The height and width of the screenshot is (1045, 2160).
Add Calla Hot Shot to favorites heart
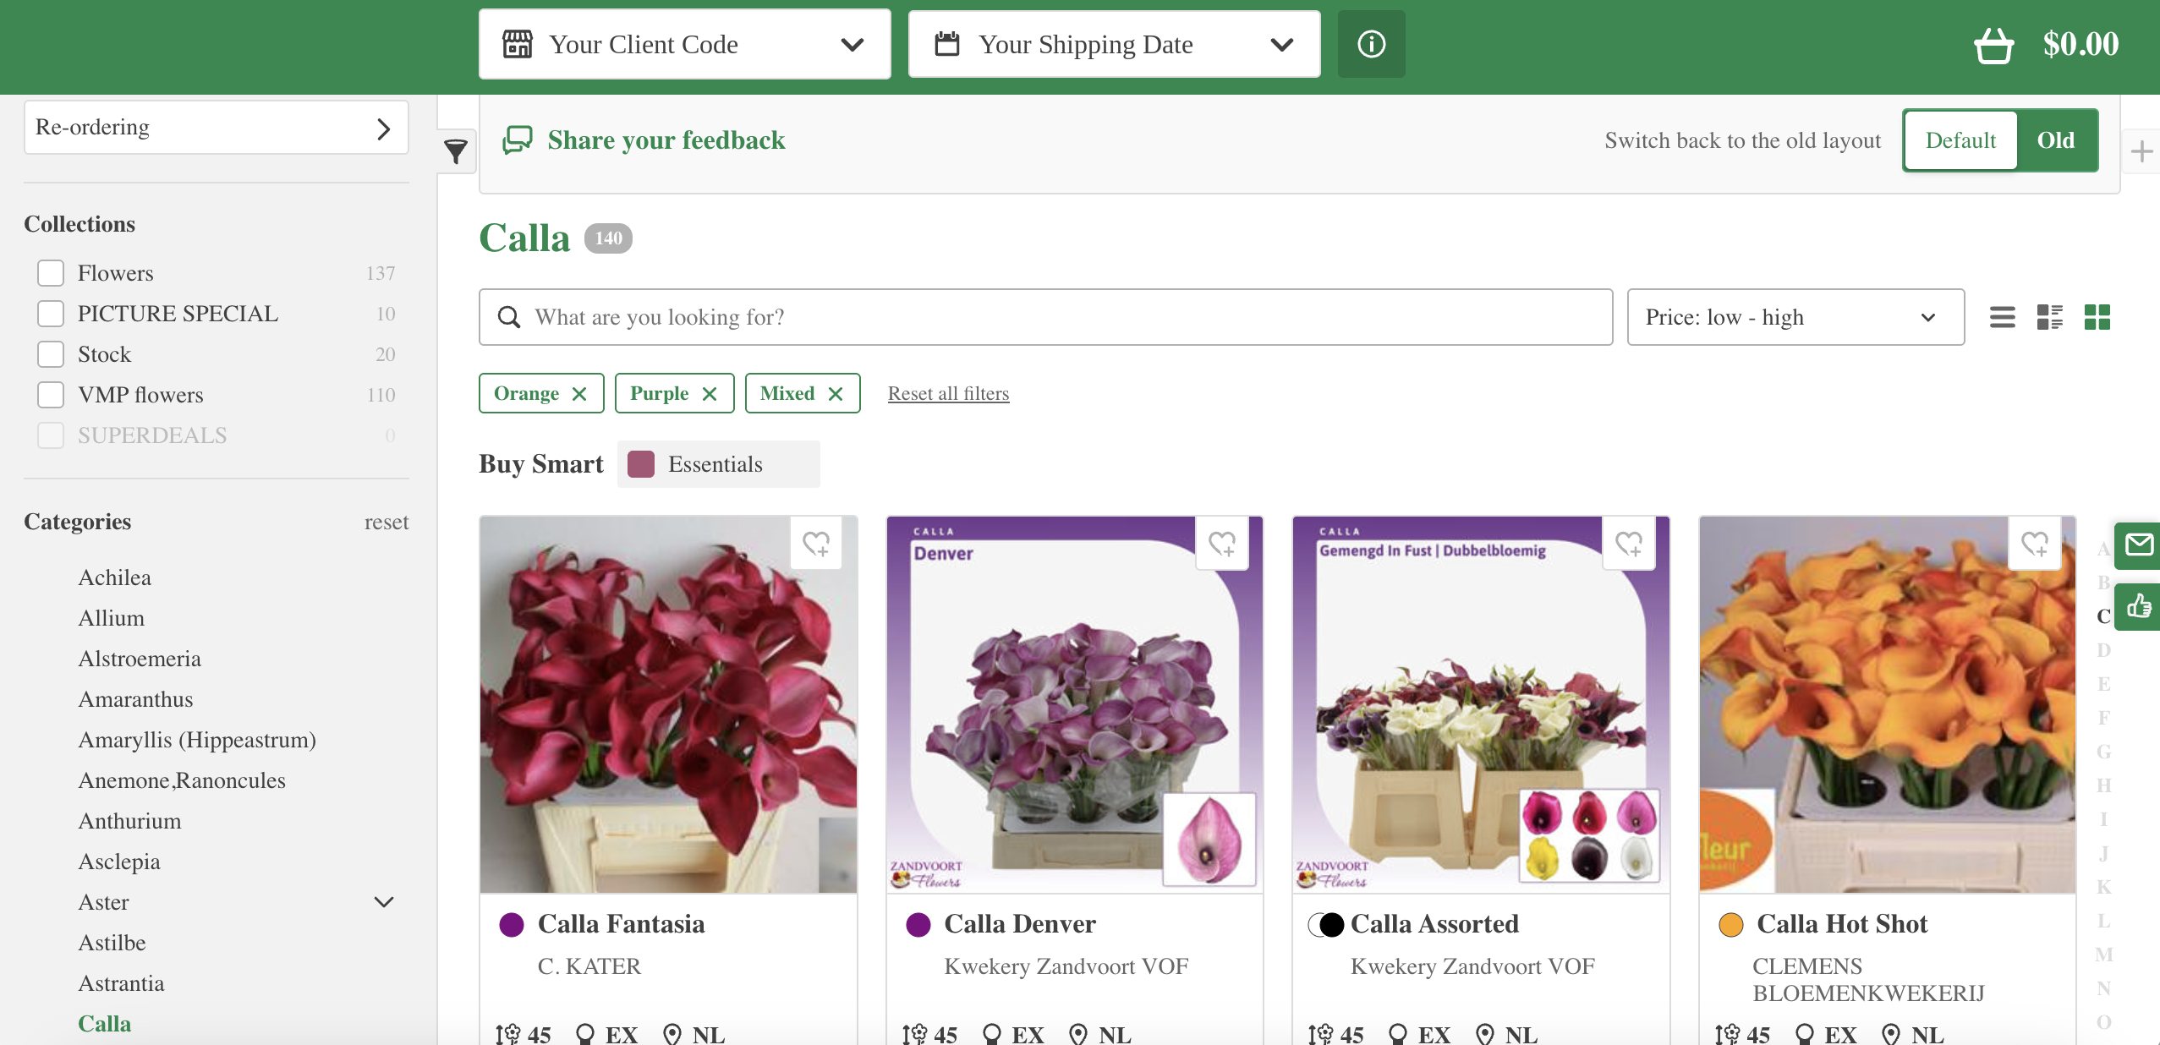point(2035,544)
